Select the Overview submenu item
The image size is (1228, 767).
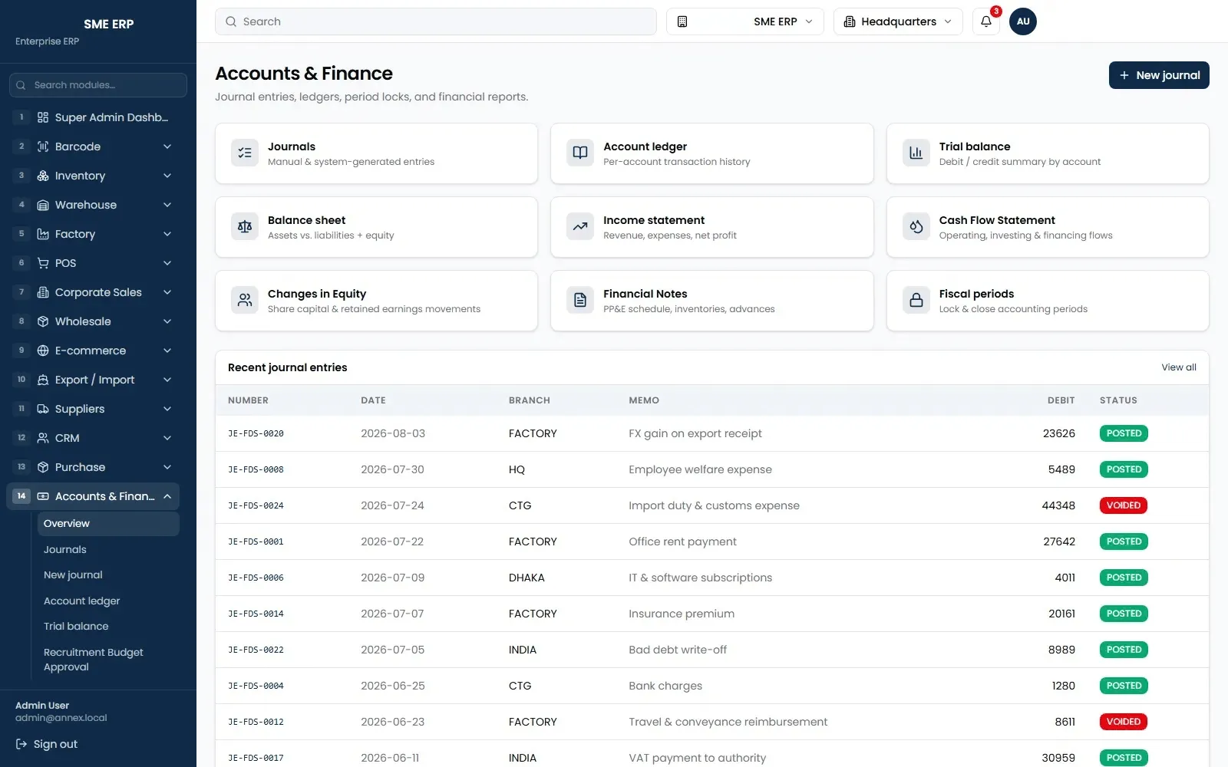tap(108, 524)
